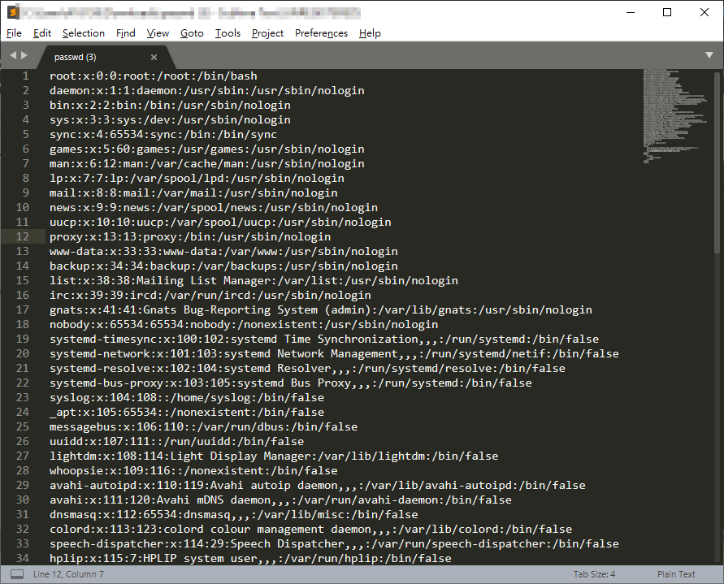The image size is (724, 584).
Task: Open the Goto menu
Action: [x=192, y=33]
